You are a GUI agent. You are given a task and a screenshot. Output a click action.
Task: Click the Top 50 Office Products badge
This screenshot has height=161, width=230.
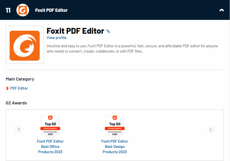click(50, 127)
